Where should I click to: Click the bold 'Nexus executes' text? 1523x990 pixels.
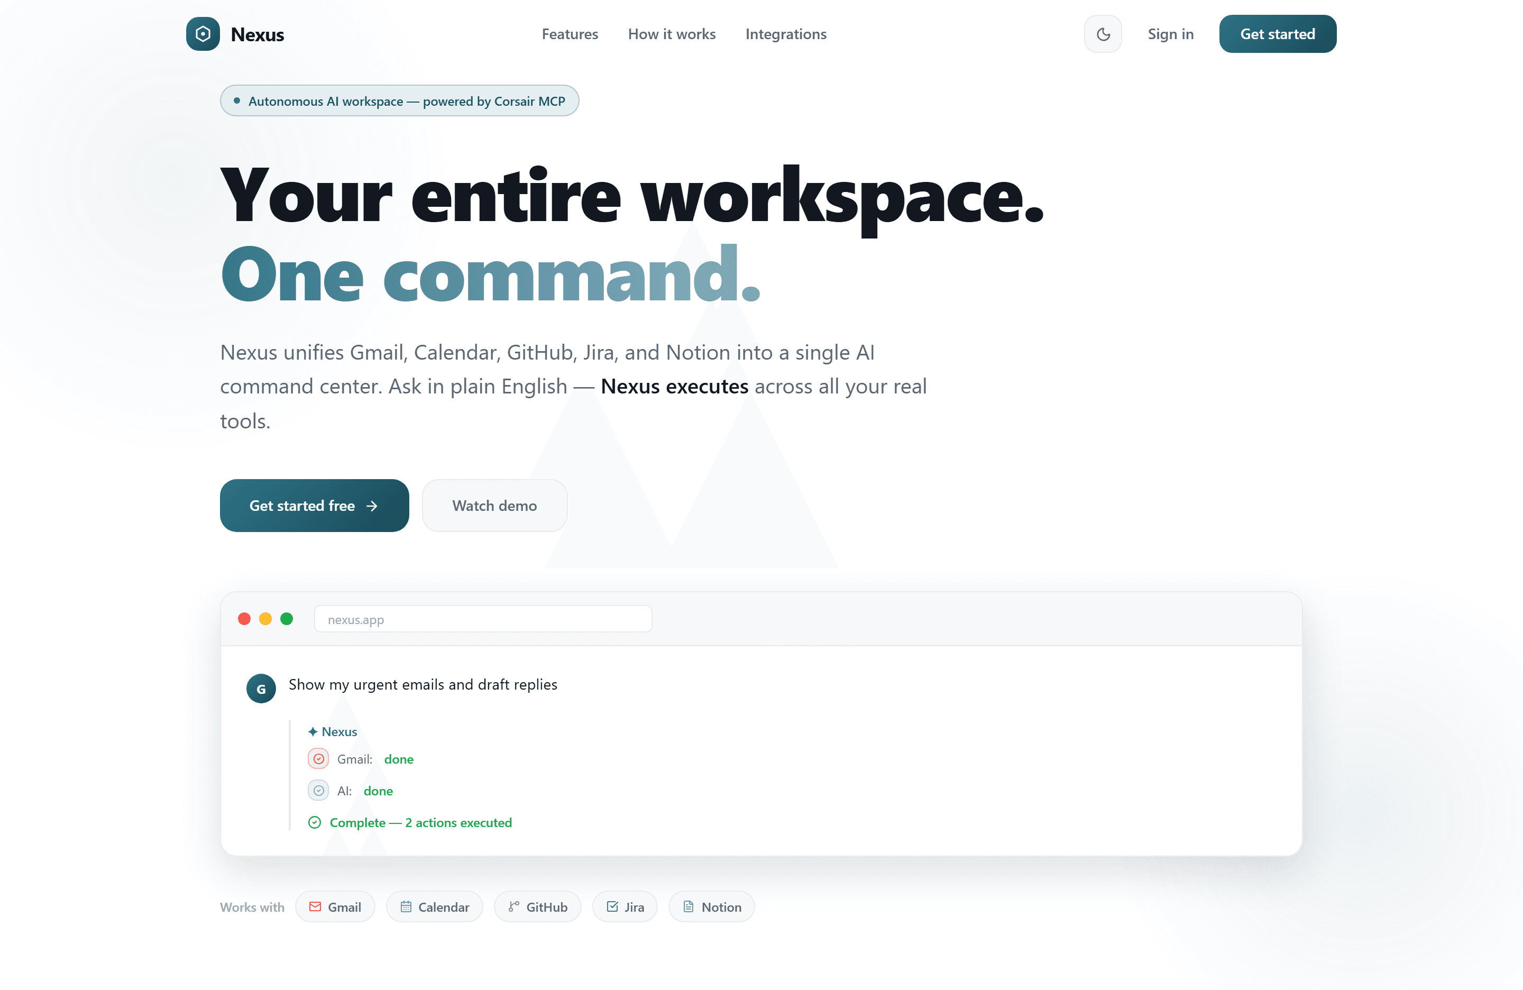[674, 387]
